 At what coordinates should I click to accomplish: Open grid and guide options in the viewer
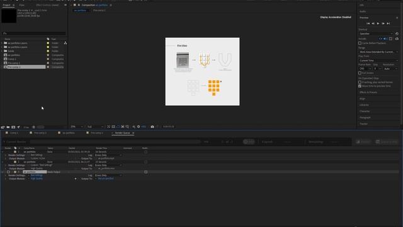(x=127, y=127)
